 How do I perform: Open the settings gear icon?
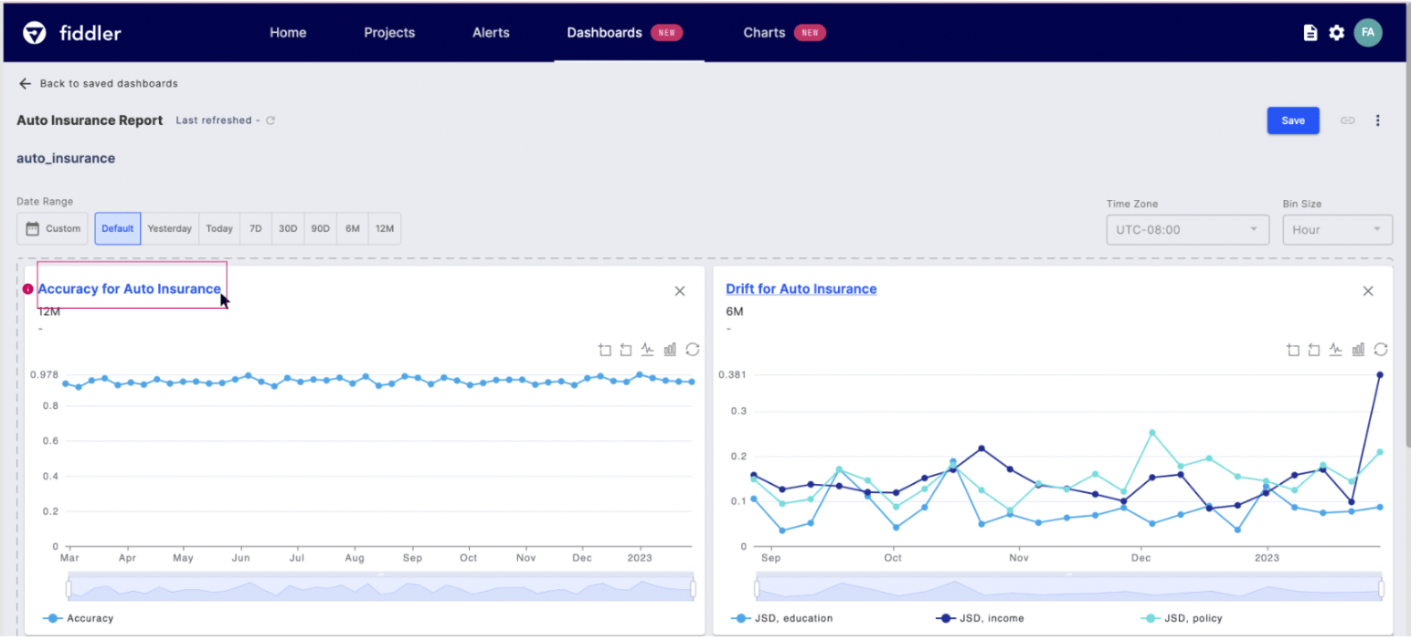1336,33
